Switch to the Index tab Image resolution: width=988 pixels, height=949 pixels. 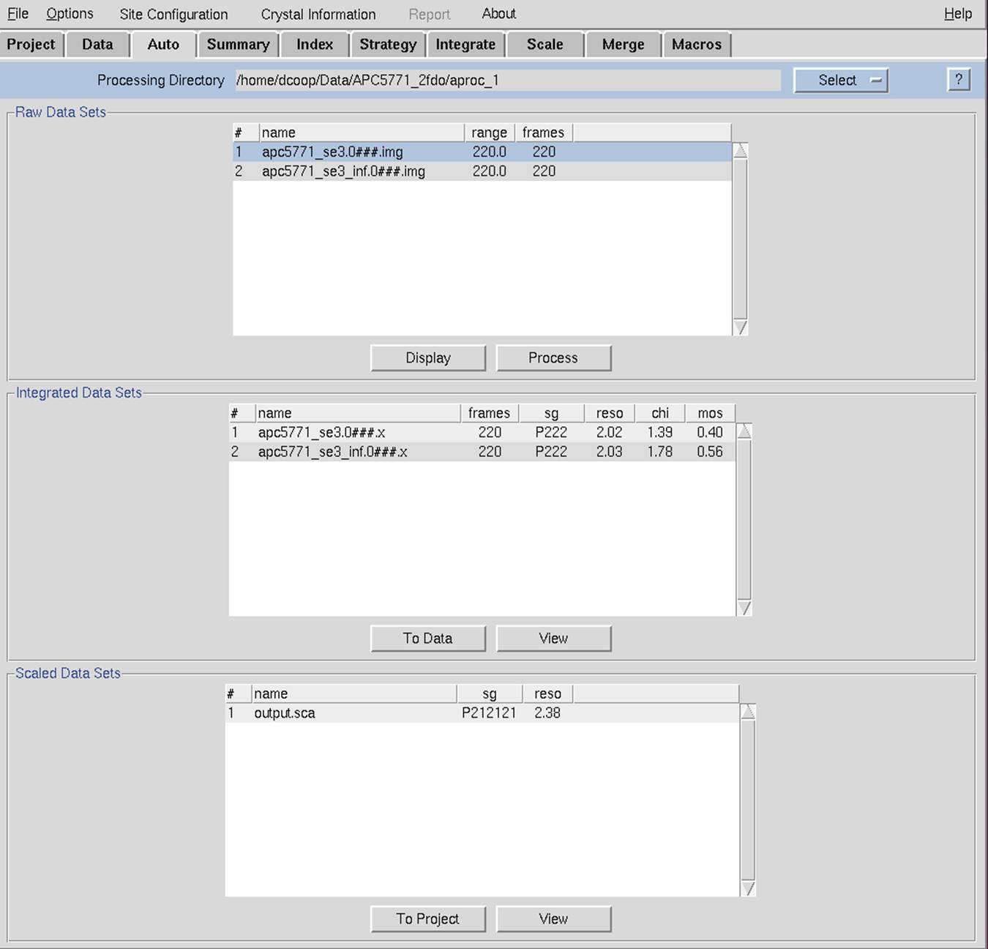314,45
